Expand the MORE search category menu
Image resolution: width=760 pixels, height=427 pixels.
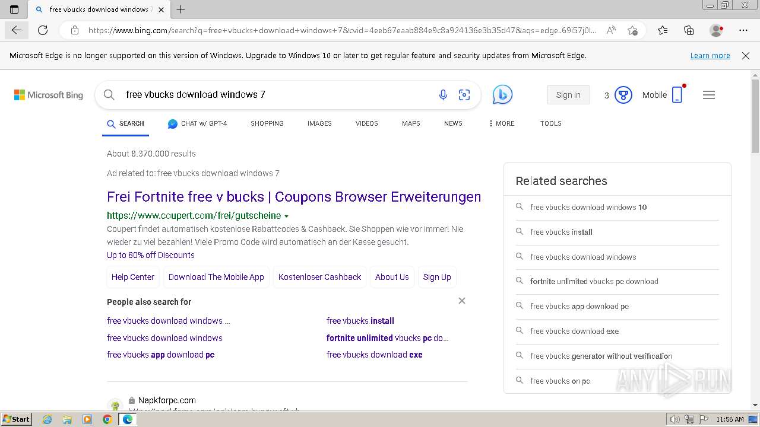pos(501,123)
